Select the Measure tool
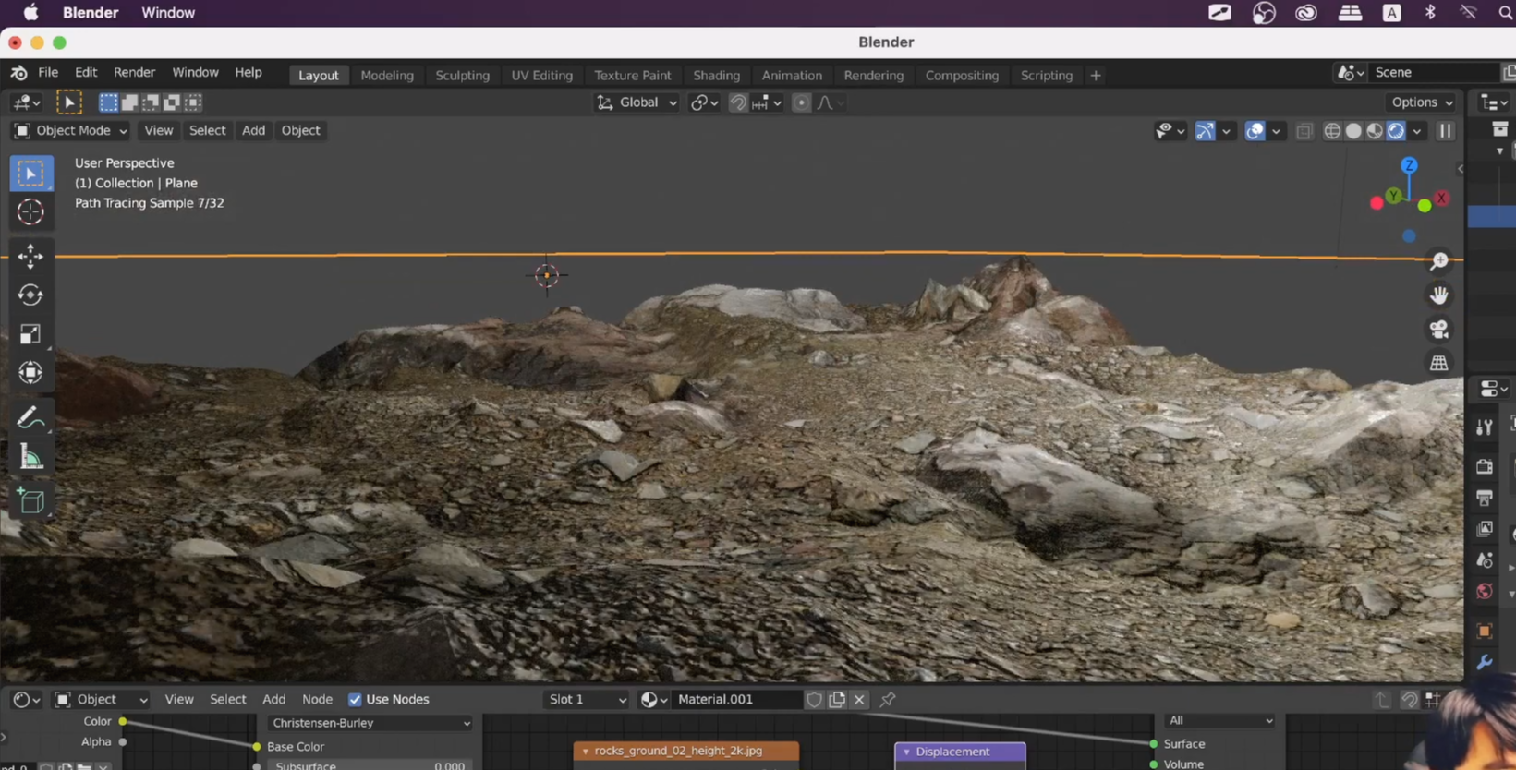Image resolution: width=1516 pixels, height=770 pixels. point(30,458)
